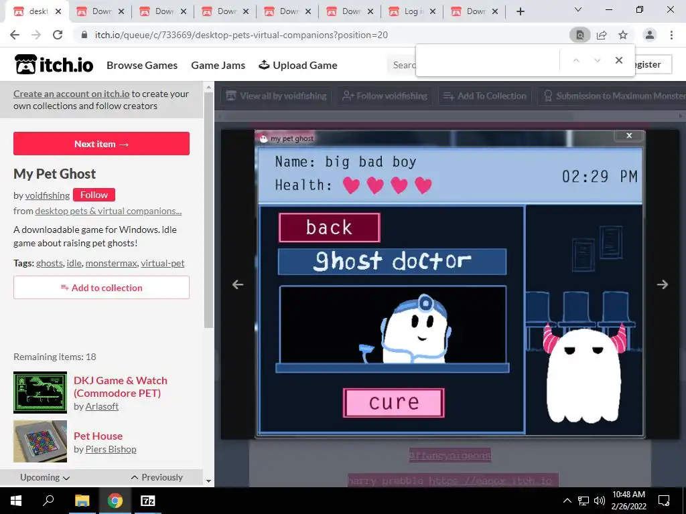Expand the tab search chevron
The image size is (686, 514).
coord(578,9)
